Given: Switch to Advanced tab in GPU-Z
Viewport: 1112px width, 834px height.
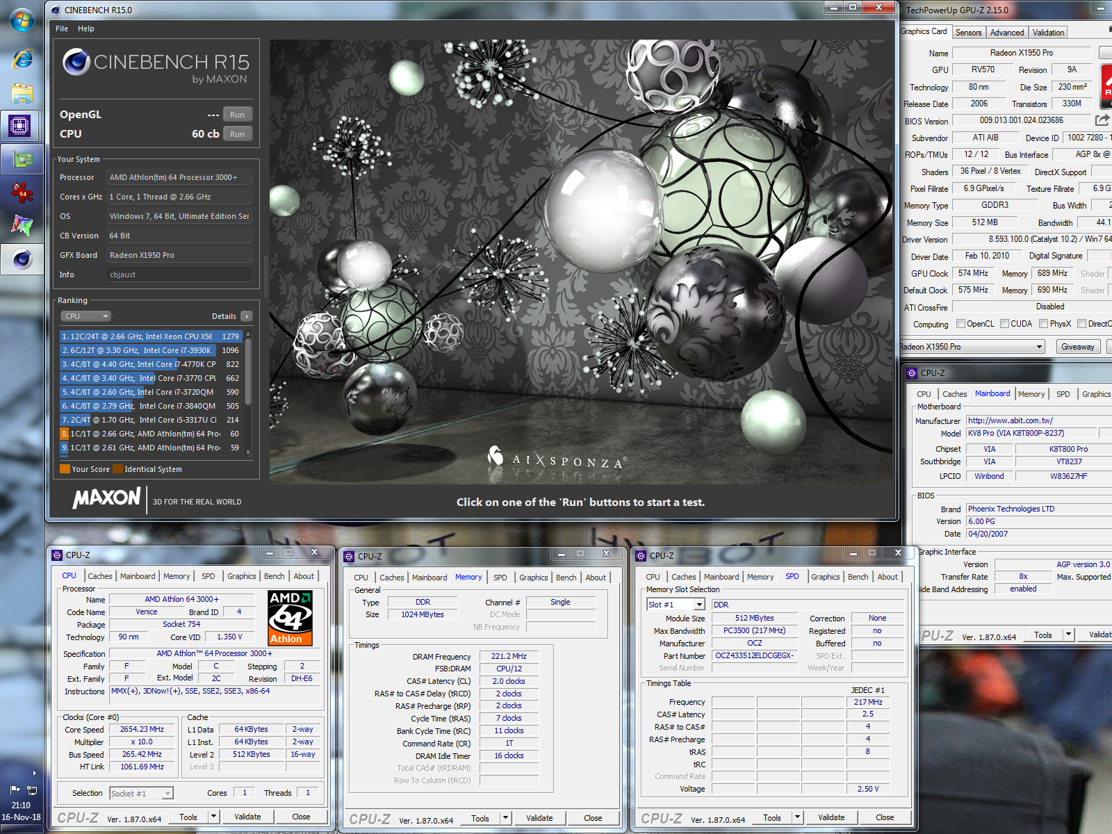Looking at the screenshot, I should pyautogui.click(x=1007, y=33).
